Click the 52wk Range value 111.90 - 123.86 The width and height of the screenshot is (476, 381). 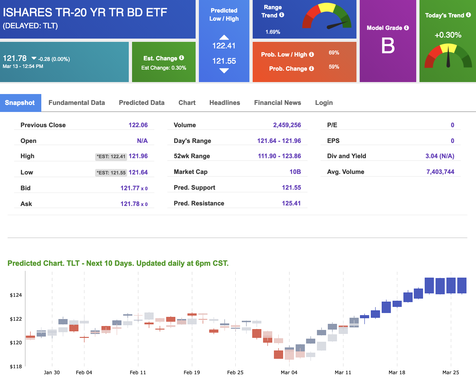279,156
